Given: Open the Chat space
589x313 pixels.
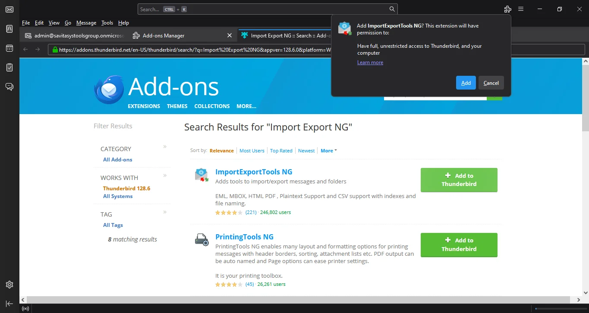Looking at the screenshot, I should point(9,87).
